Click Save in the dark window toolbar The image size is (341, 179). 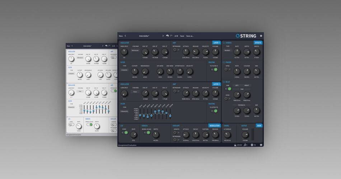coord(182,36)
